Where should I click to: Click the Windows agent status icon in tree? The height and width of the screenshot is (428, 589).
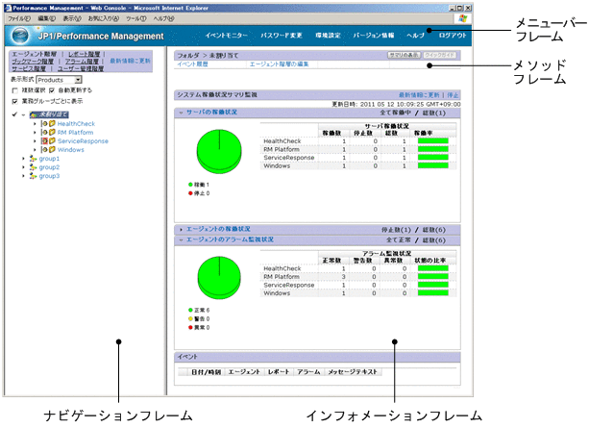click(x=44, y=149)
